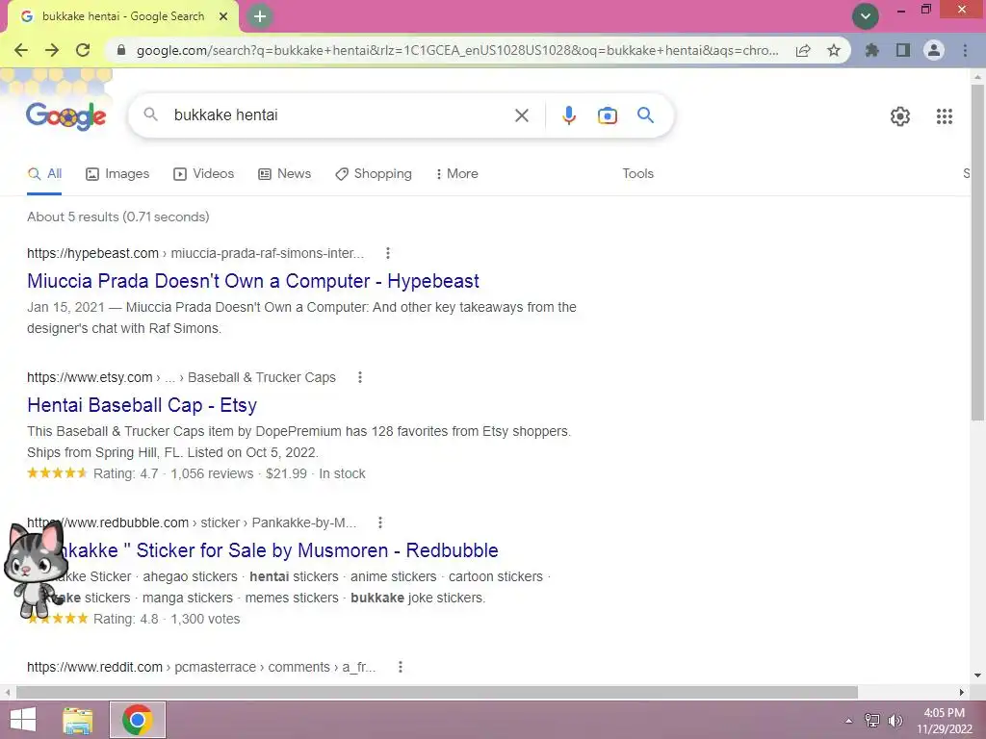Viewport: 986px width, 739px height.
Task: Click the horizontal scrollbar thumb
Action: (x=437, y=693)
